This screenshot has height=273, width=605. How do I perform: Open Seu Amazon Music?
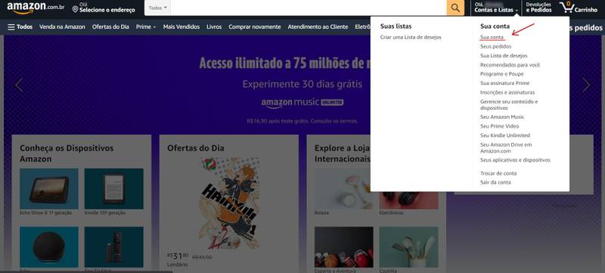tap(502, 116)
